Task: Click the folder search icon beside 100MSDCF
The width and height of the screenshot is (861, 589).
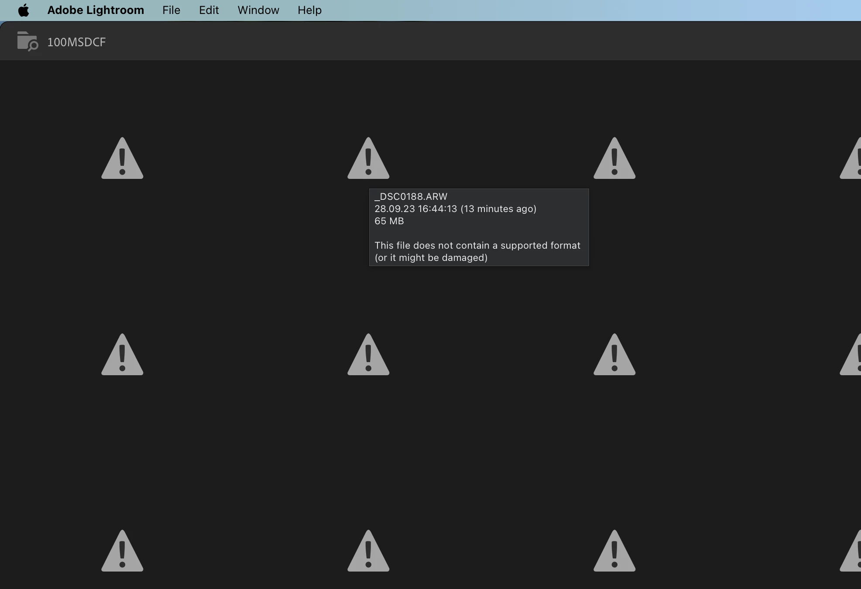Action: (x=27, y=41)
